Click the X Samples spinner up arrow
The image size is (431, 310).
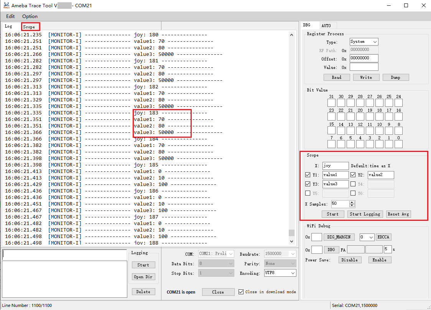click(352, 202)
